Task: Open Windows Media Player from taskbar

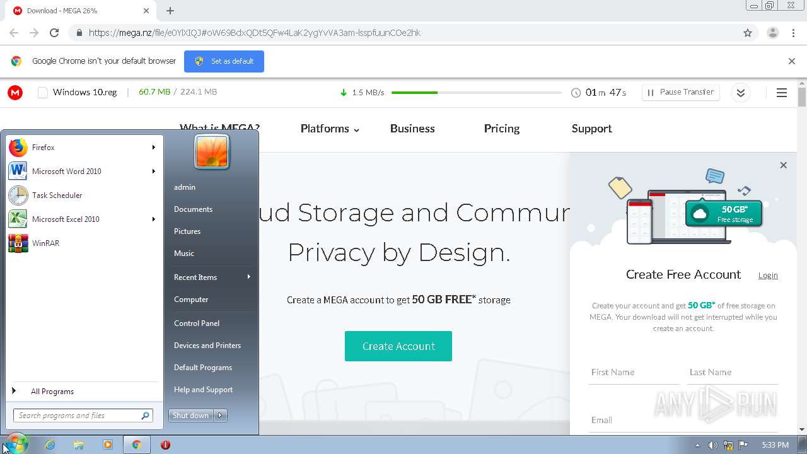Action: [x=108, y=445]
